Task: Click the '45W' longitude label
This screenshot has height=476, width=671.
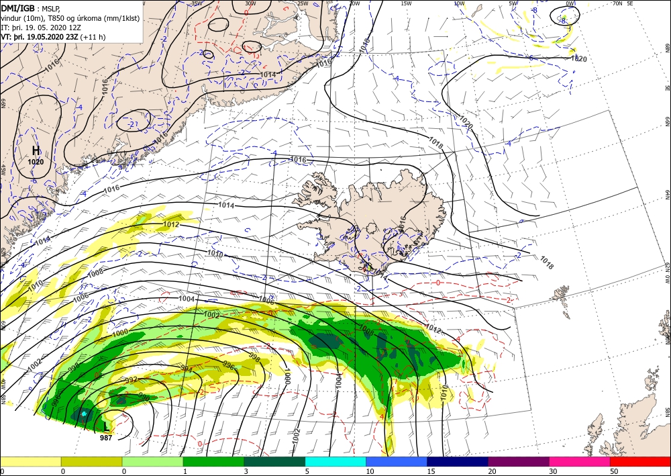Action: pyautogui.click(x=3, y=170)
